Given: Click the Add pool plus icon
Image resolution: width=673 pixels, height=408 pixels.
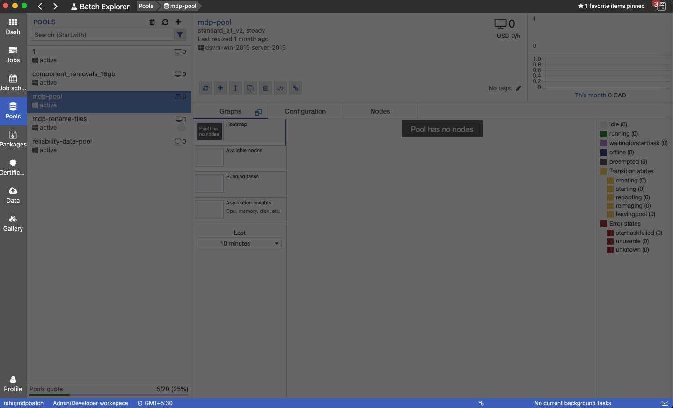Looking at the screenshot, I should 220,88.
